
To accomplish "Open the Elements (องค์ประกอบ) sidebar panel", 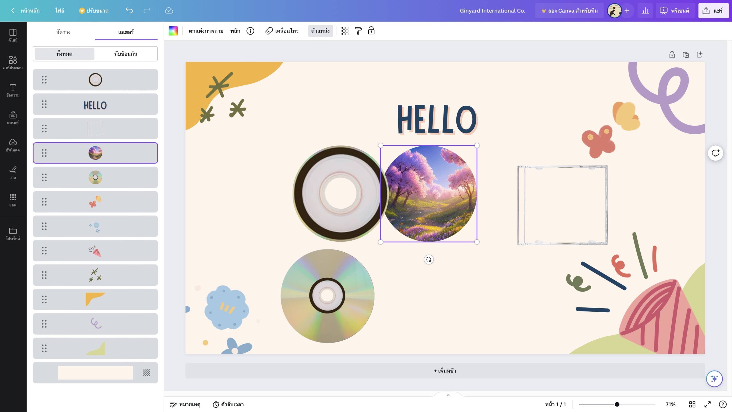I will [13, 63].
